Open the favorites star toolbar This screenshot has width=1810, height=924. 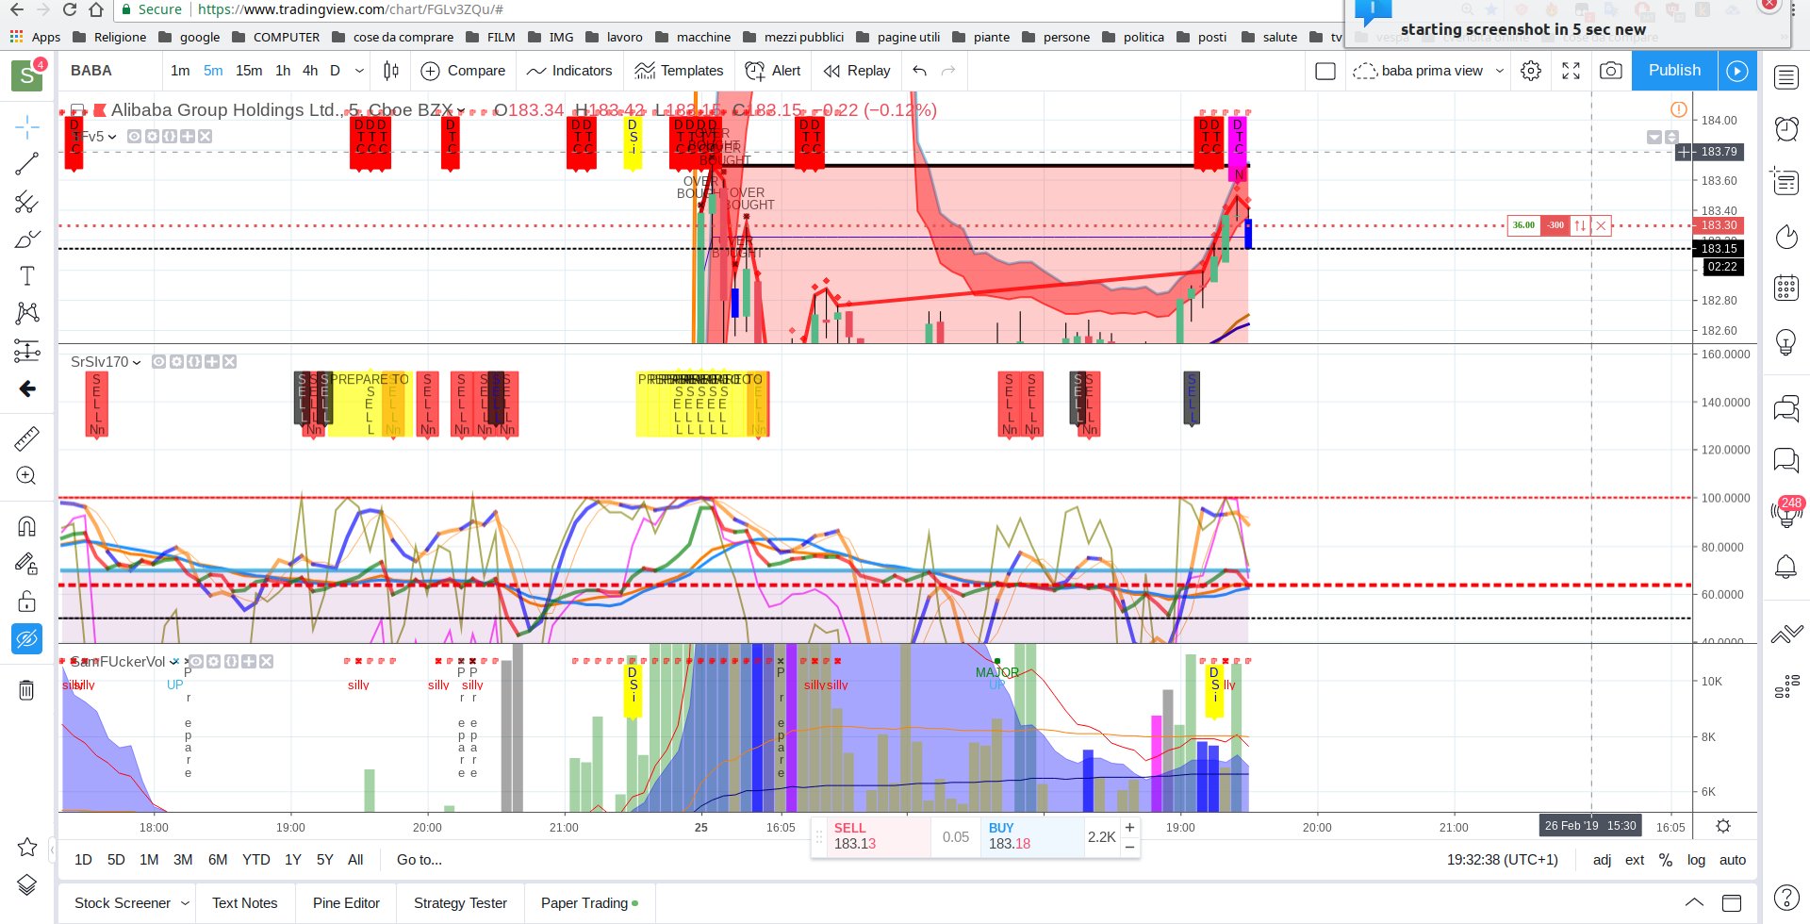tap(27, 847)
